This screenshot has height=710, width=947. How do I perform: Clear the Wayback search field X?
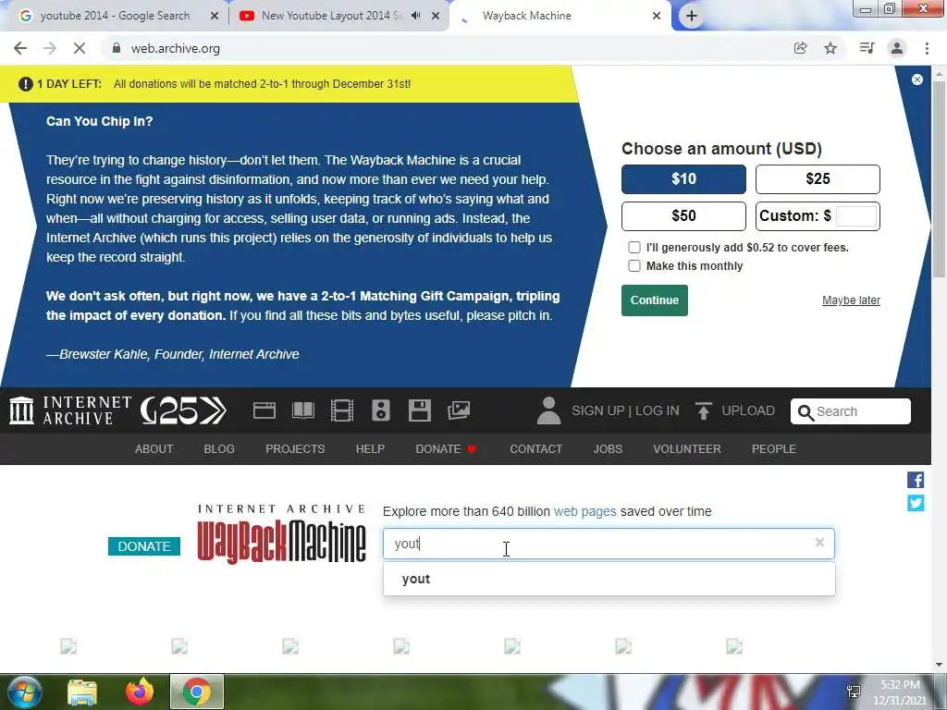[x=819, y=542]
